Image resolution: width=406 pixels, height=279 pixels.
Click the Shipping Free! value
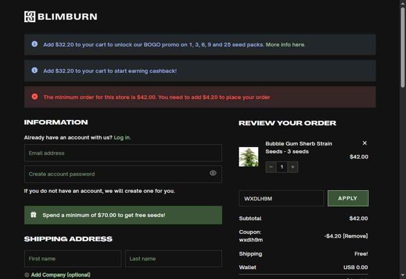(x=361, y=254)
